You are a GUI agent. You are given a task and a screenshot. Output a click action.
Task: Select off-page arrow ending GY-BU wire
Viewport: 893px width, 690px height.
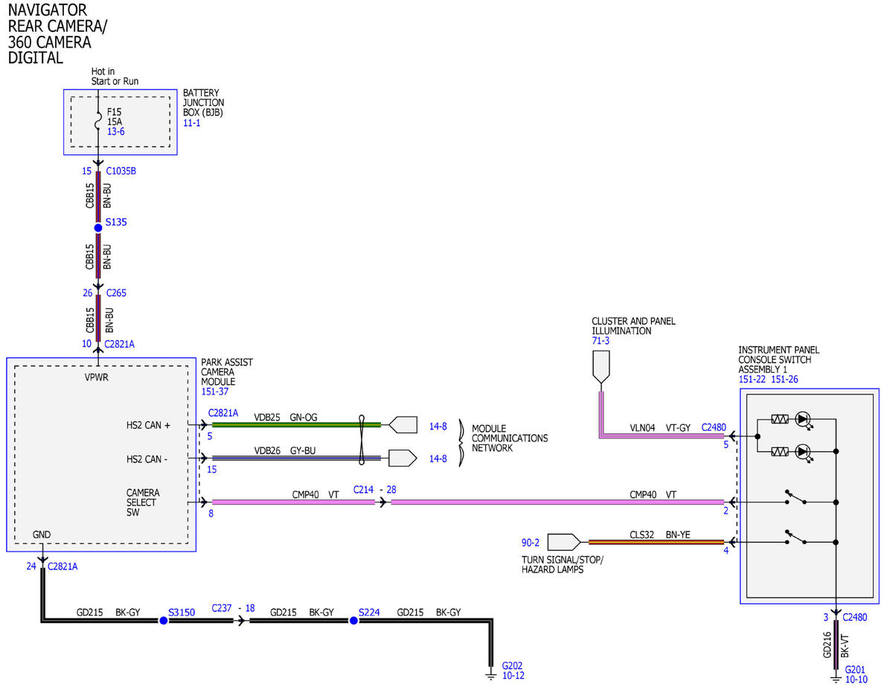pyautogui.click(x=403, y=459)
